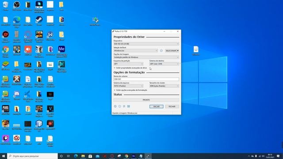Open Chrome from the taskbar
Viewport: 283px width, 159px height.
tap(126, 156)
